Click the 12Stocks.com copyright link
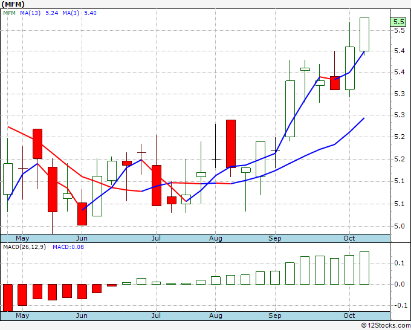The width and height of the screenshot is (411, 330). pos(386,326)
